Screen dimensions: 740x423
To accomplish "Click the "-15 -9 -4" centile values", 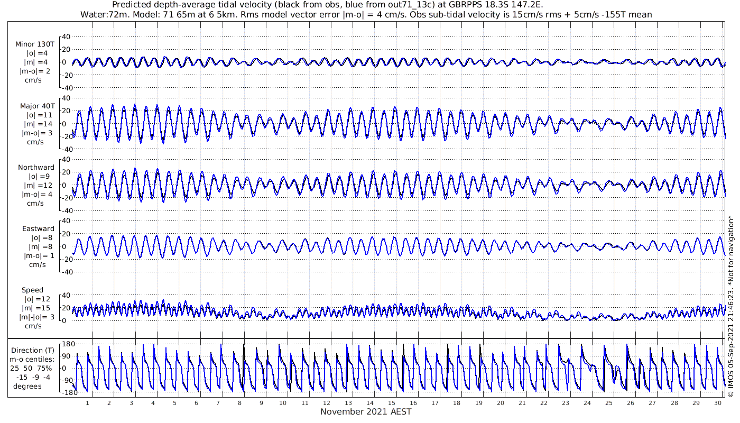I will click(x=32, y=377).
